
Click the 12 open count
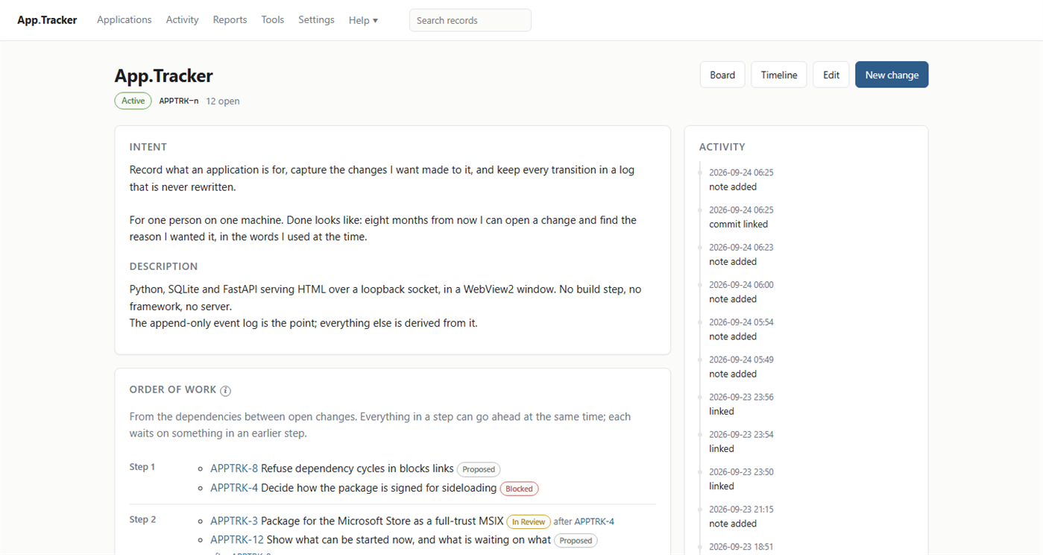[223, 101]
